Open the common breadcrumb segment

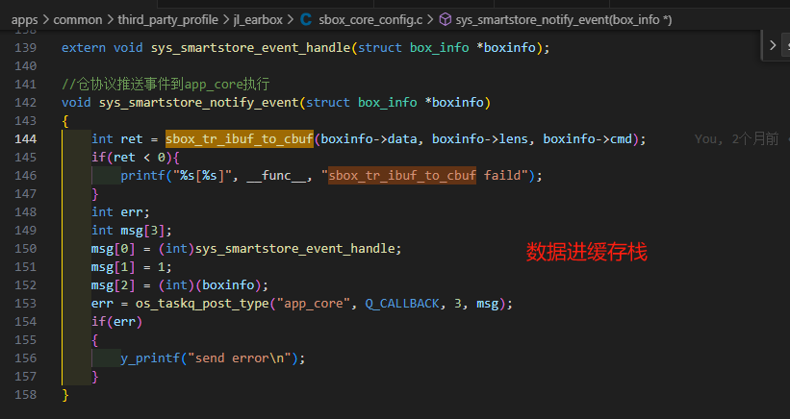(78, 19)
